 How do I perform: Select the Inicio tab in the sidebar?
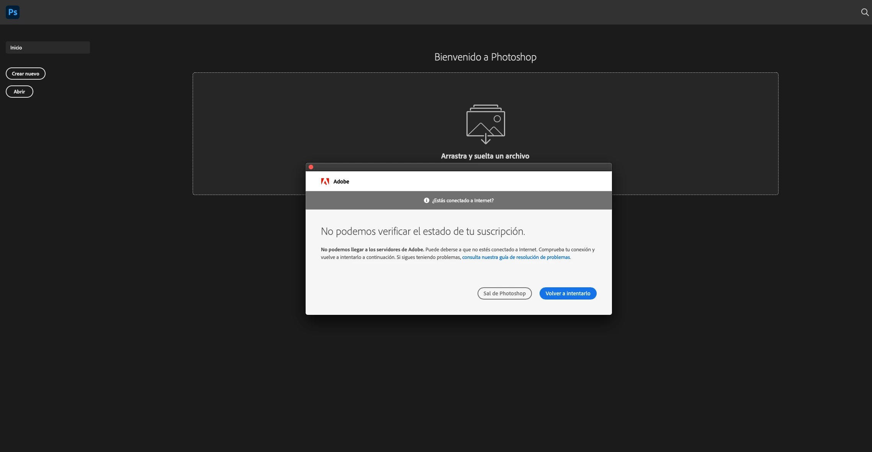[47, 47]
